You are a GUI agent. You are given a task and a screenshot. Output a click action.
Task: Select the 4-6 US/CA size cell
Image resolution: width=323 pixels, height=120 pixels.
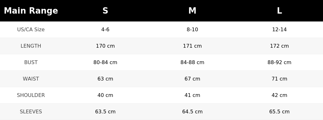[x=105, y=29]
